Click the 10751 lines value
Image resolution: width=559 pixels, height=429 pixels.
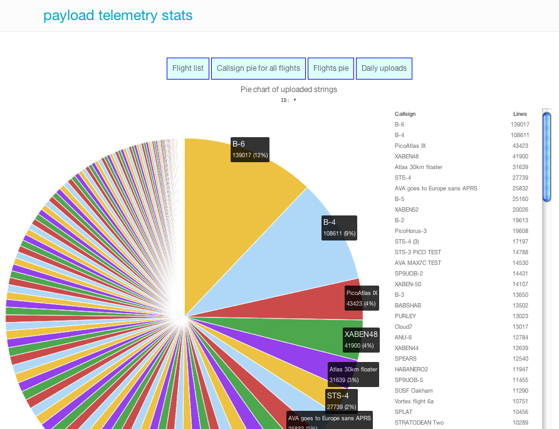tap(521, 401)
